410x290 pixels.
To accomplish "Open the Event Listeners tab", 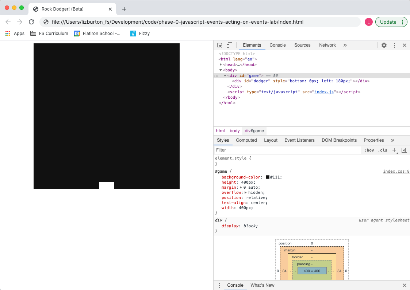I will click(x=299, y=140).
